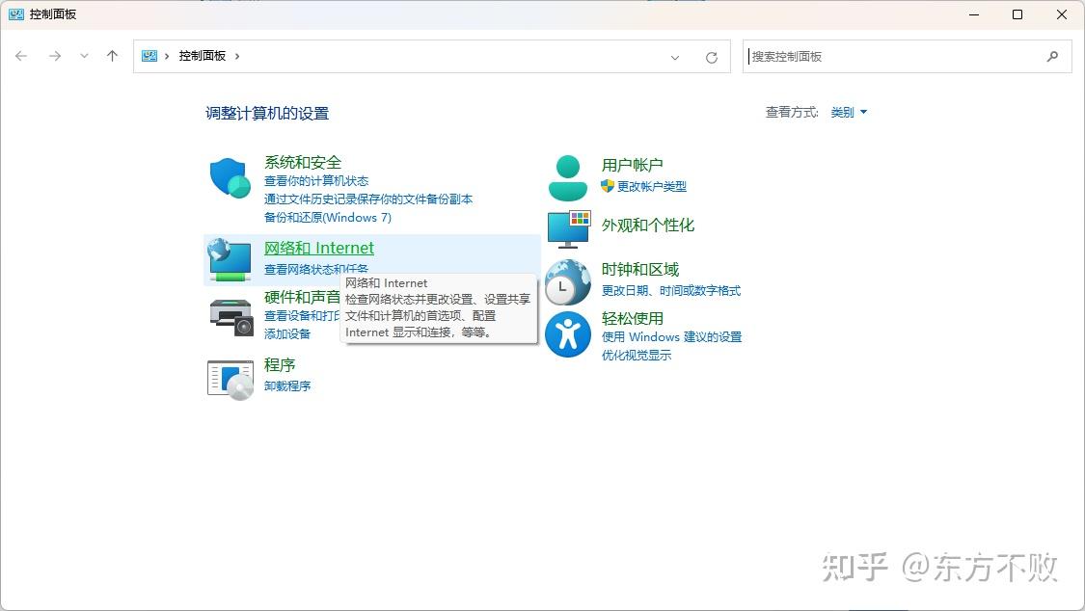Open 轻松使用 category heading

coord(633,319)
